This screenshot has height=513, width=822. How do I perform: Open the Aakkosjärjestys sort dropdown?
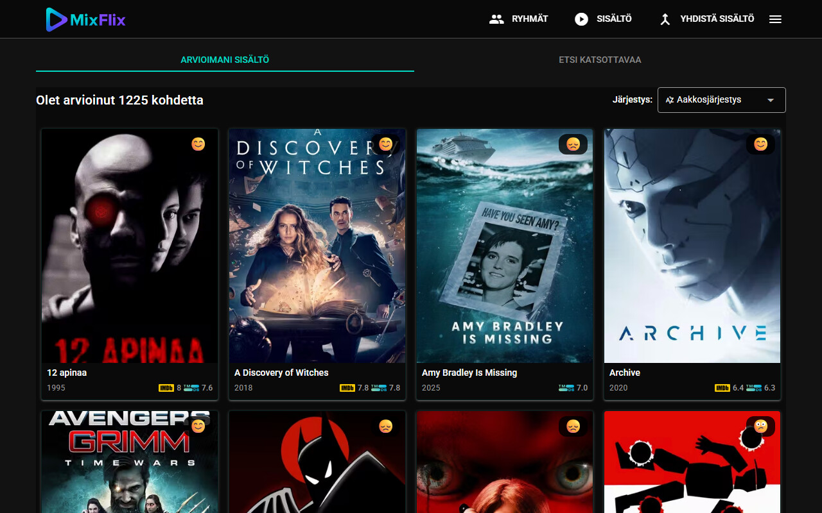coord(721,100)
